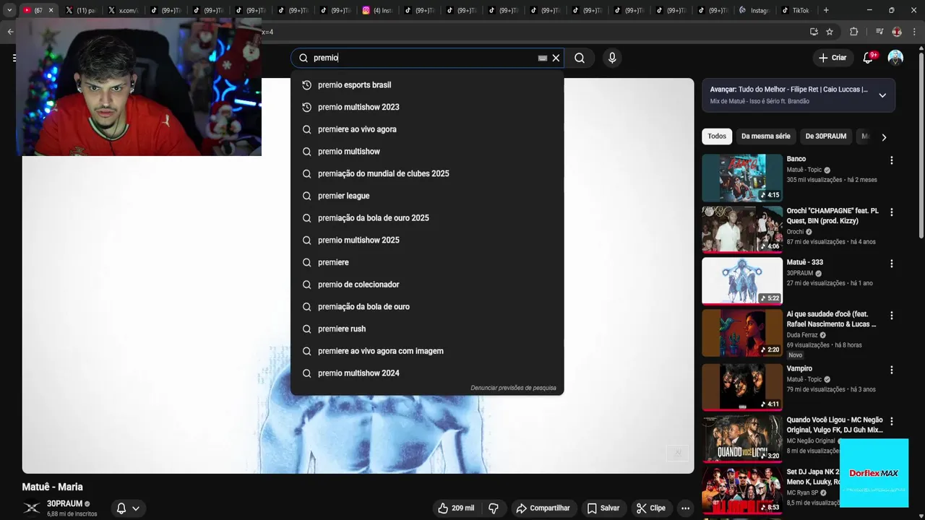Bookmark this page with the star icon
925x520 pixels.
coord(830,32)
